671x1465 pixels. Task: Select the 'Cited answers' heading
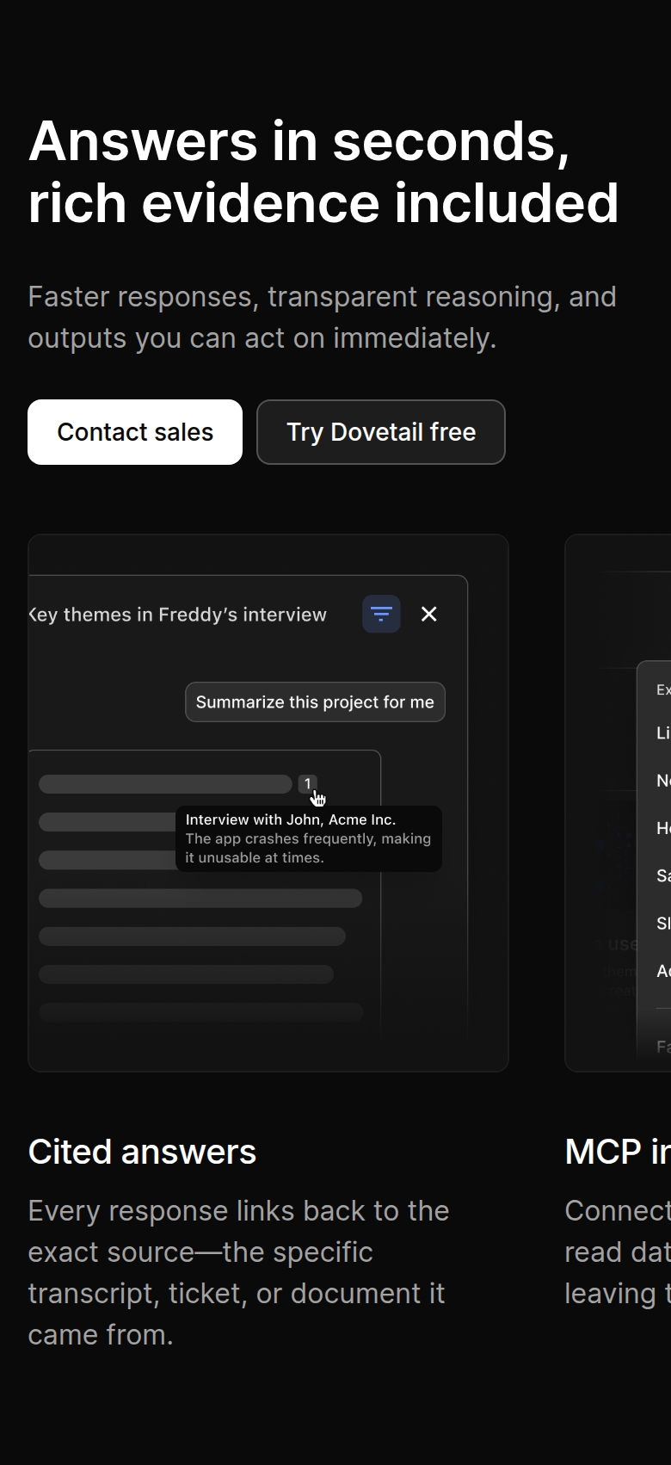point(142,1152)
